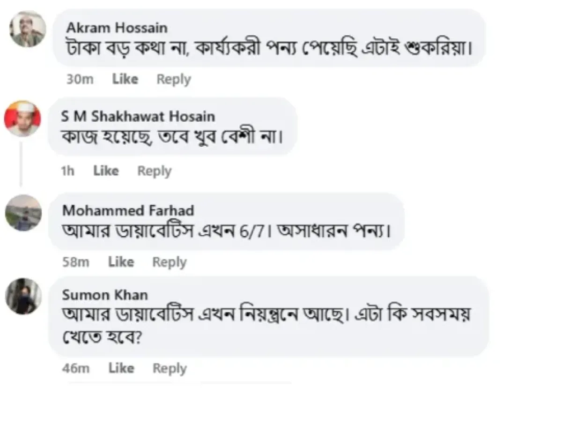Reply to Mohammed Farhad's comment

(170, 262)
